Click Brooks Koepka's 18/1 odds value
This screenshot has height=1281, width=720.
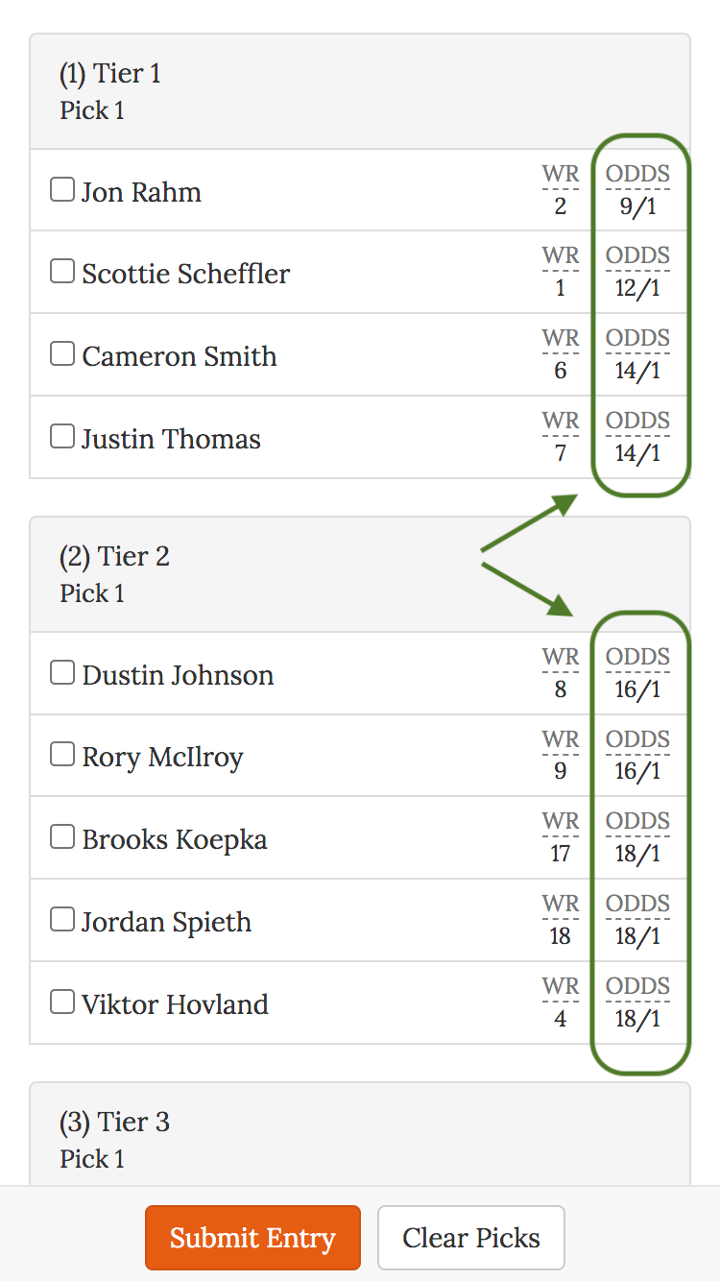(x=637, y=855)
